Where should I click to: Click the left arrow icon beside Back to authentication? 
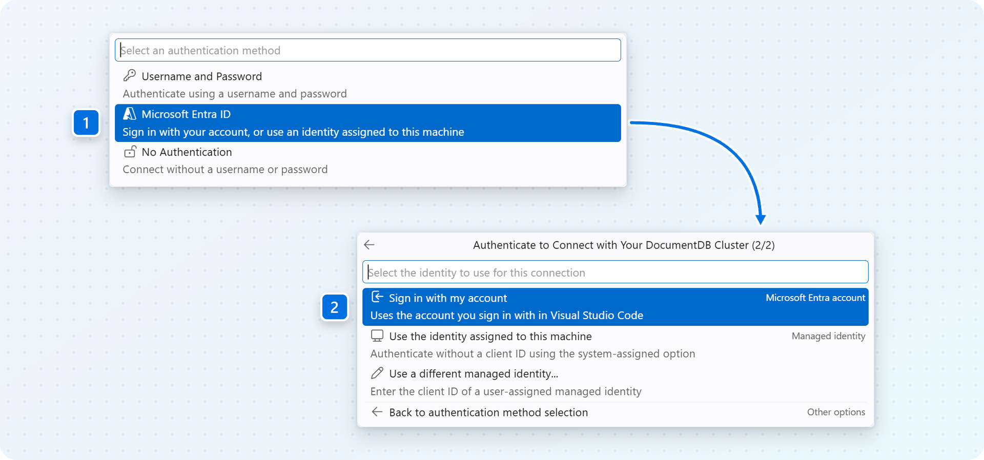[377, 412]
